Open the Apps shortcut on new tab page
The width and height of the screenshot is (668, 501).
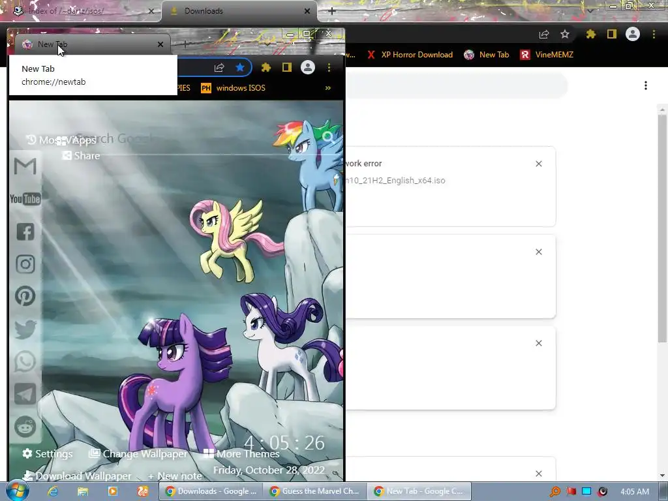[x=77, y=140]
